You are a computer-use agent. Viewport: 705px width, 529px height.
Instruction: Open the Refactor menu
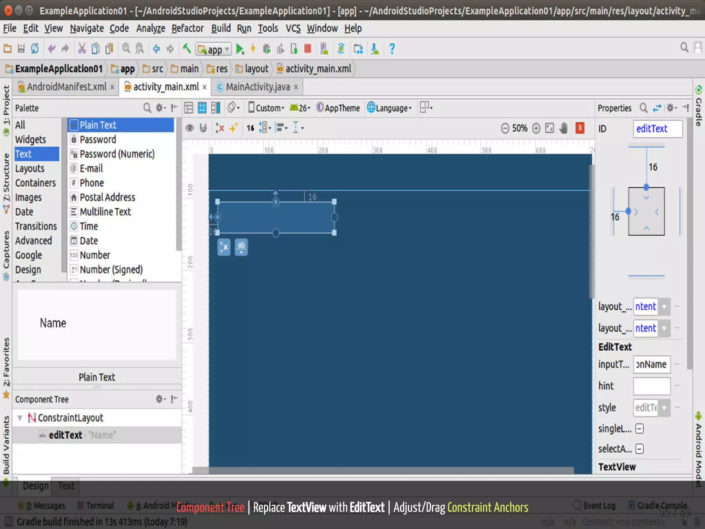pos(188,29)
